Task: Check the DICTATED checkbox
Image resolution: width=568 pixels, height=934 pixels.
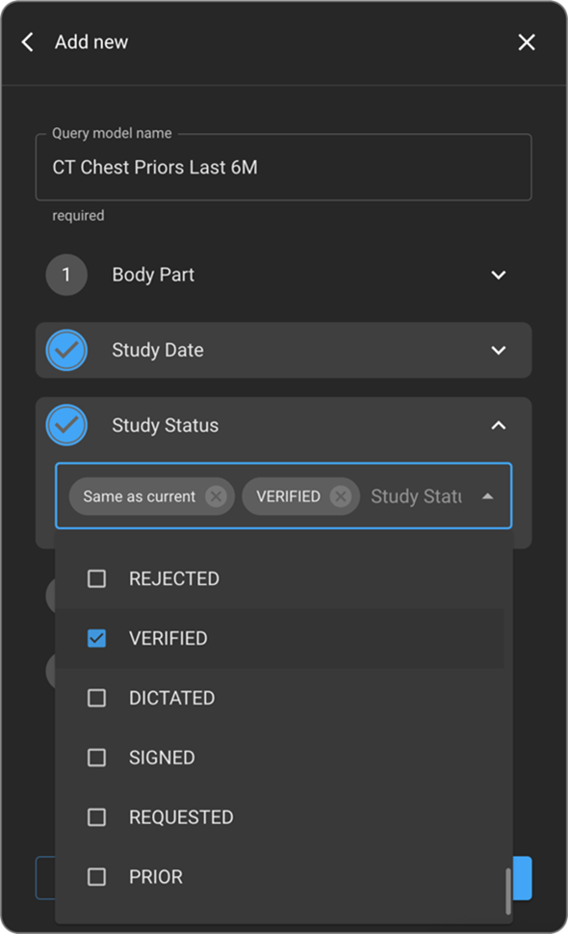Action: [96, 698]
